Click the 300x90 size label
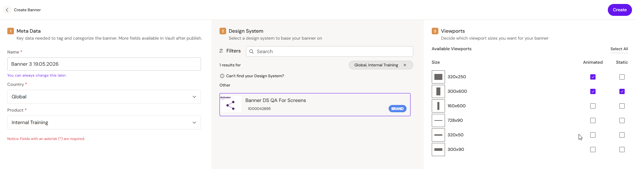The image size is (636, 169). click(456, 150)
